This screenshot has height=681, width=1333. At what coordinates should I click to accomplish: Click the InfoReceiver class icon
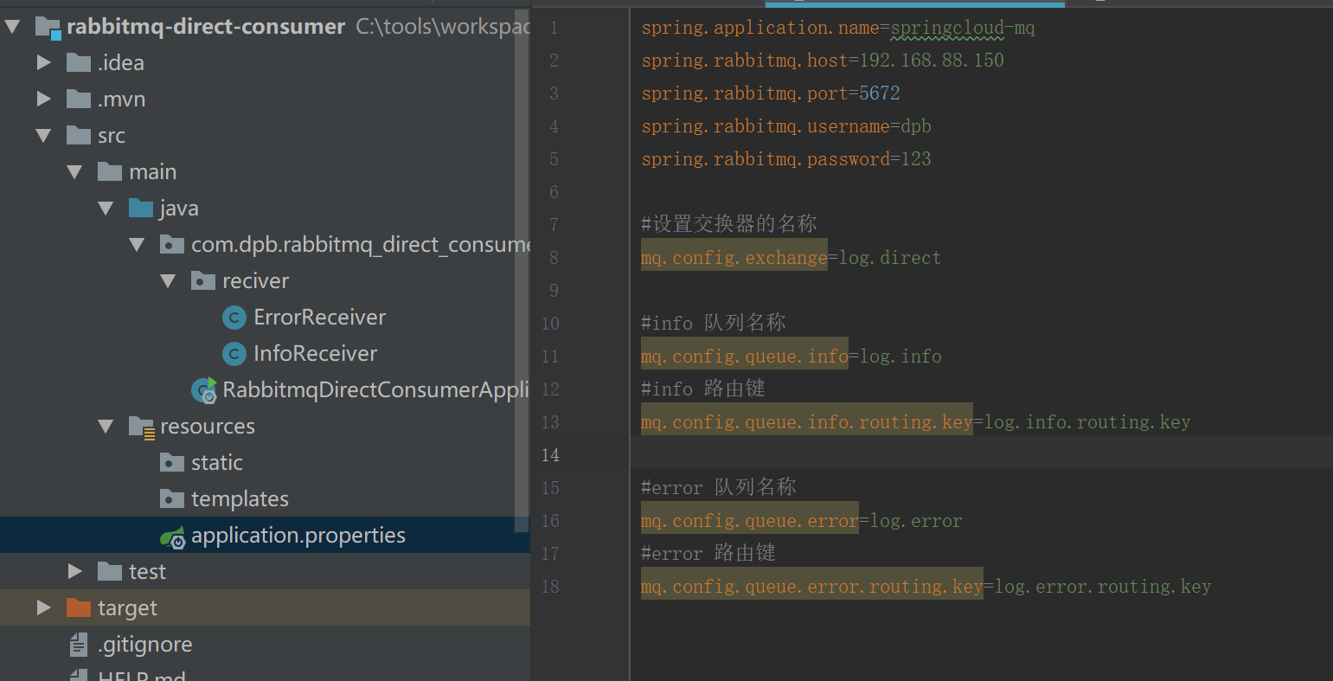(234, 354)
